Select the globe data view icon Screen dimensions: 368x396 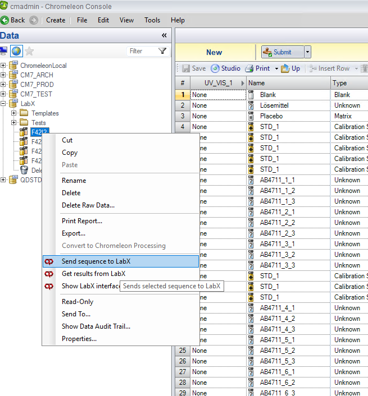(x=16, y=51)
